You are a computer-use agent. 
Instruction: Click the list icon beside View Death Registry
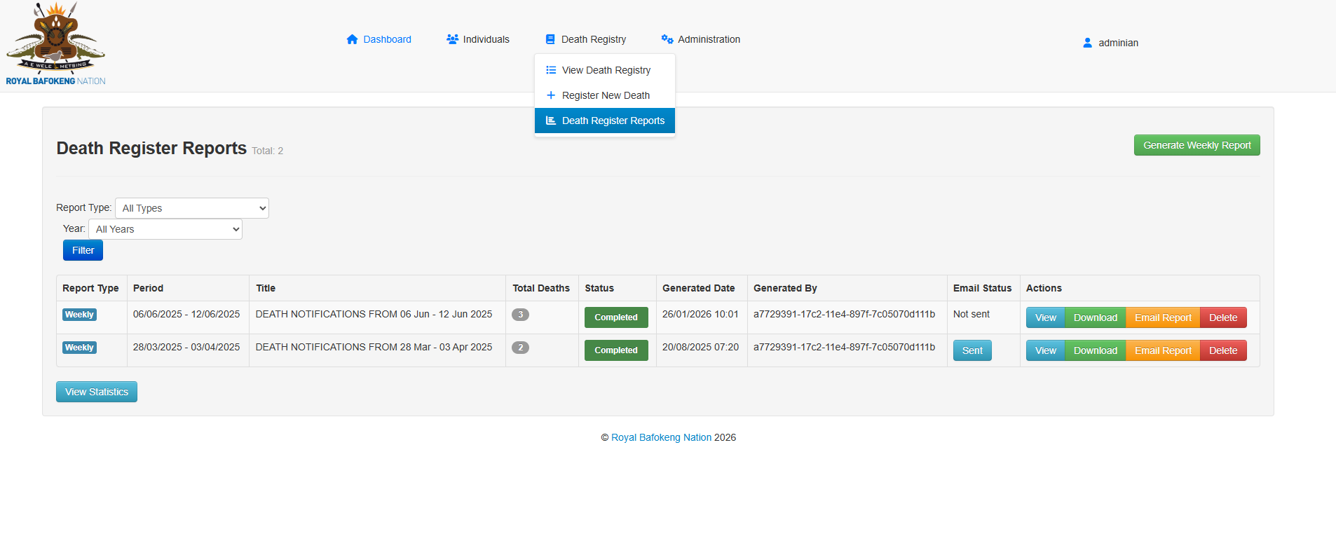click(551, 70)
